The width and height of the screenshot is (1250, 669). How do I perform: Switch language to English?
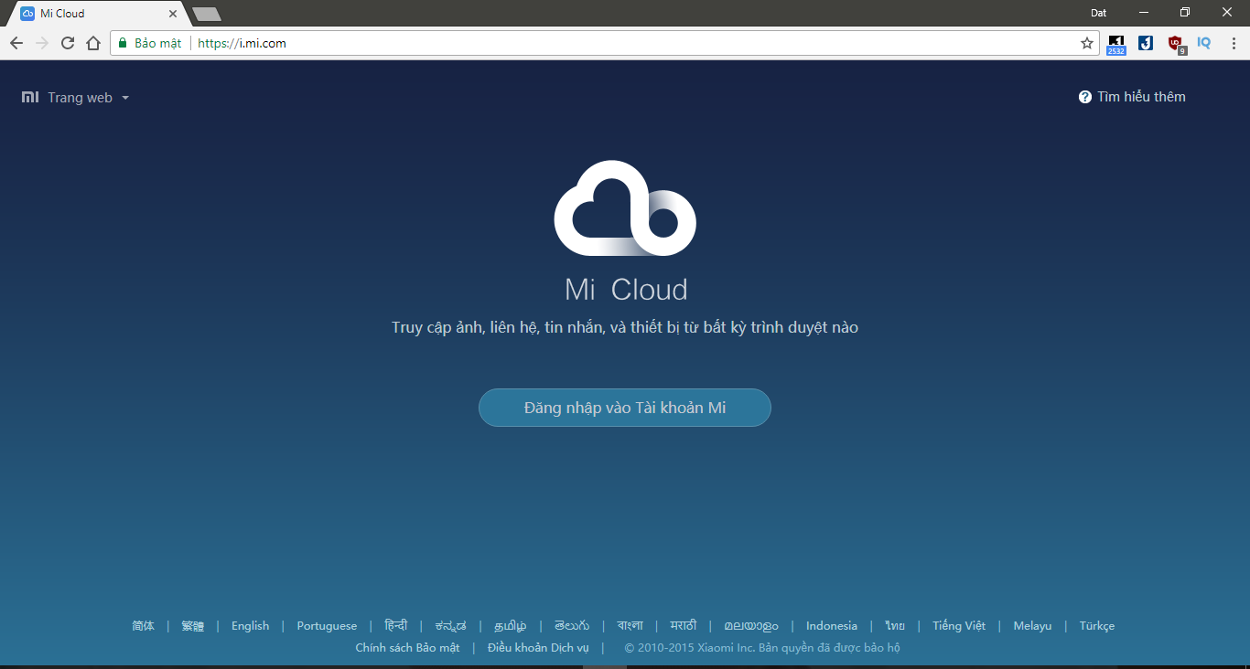coord(250,626)
